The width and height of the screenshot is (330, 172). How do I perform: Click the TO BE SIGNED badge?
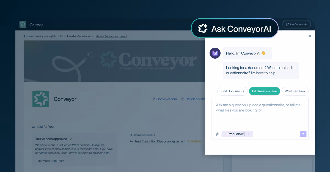click(x=194, y=141)
